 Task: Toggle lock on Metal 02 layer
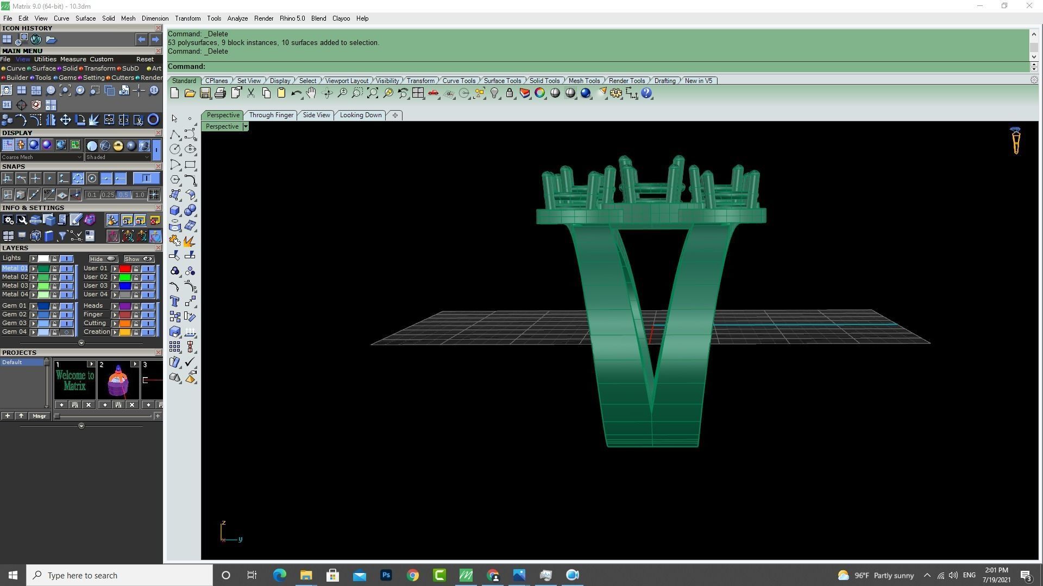(54, 277)
